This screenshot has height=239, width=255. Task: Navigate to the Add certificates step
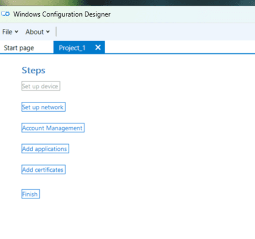pyautogui.click(x=43, y=170)
